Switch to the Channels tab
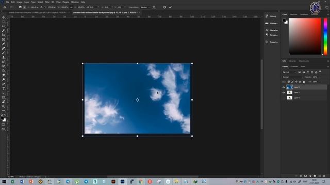The image size is (330, 185). (294, 66)
